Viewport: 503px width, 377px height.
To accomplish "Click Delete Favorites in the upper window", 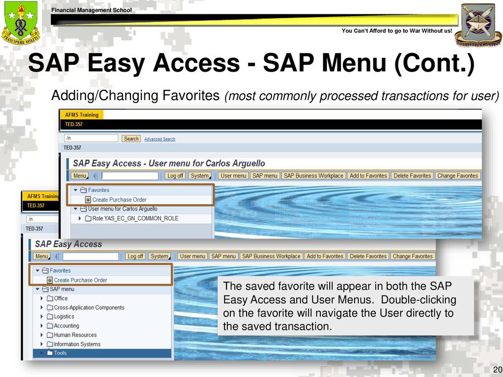I will pos(412,176).
